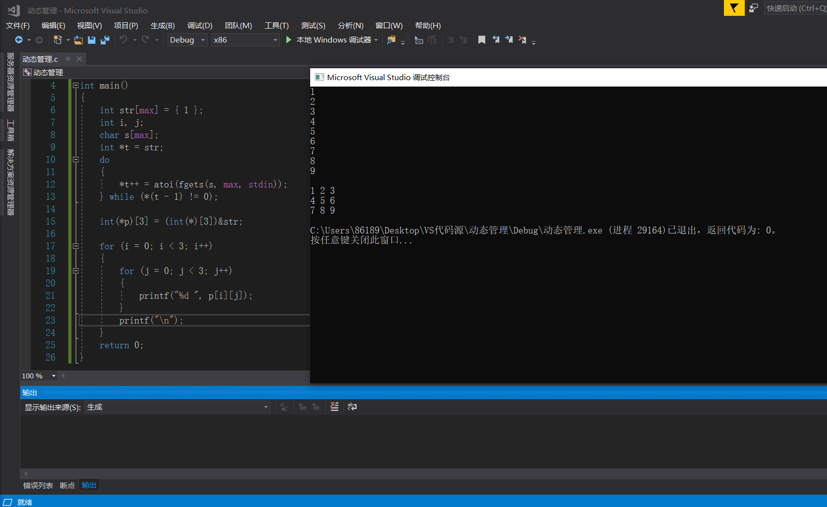Click the Navigate Forward arrow icon

39,40
